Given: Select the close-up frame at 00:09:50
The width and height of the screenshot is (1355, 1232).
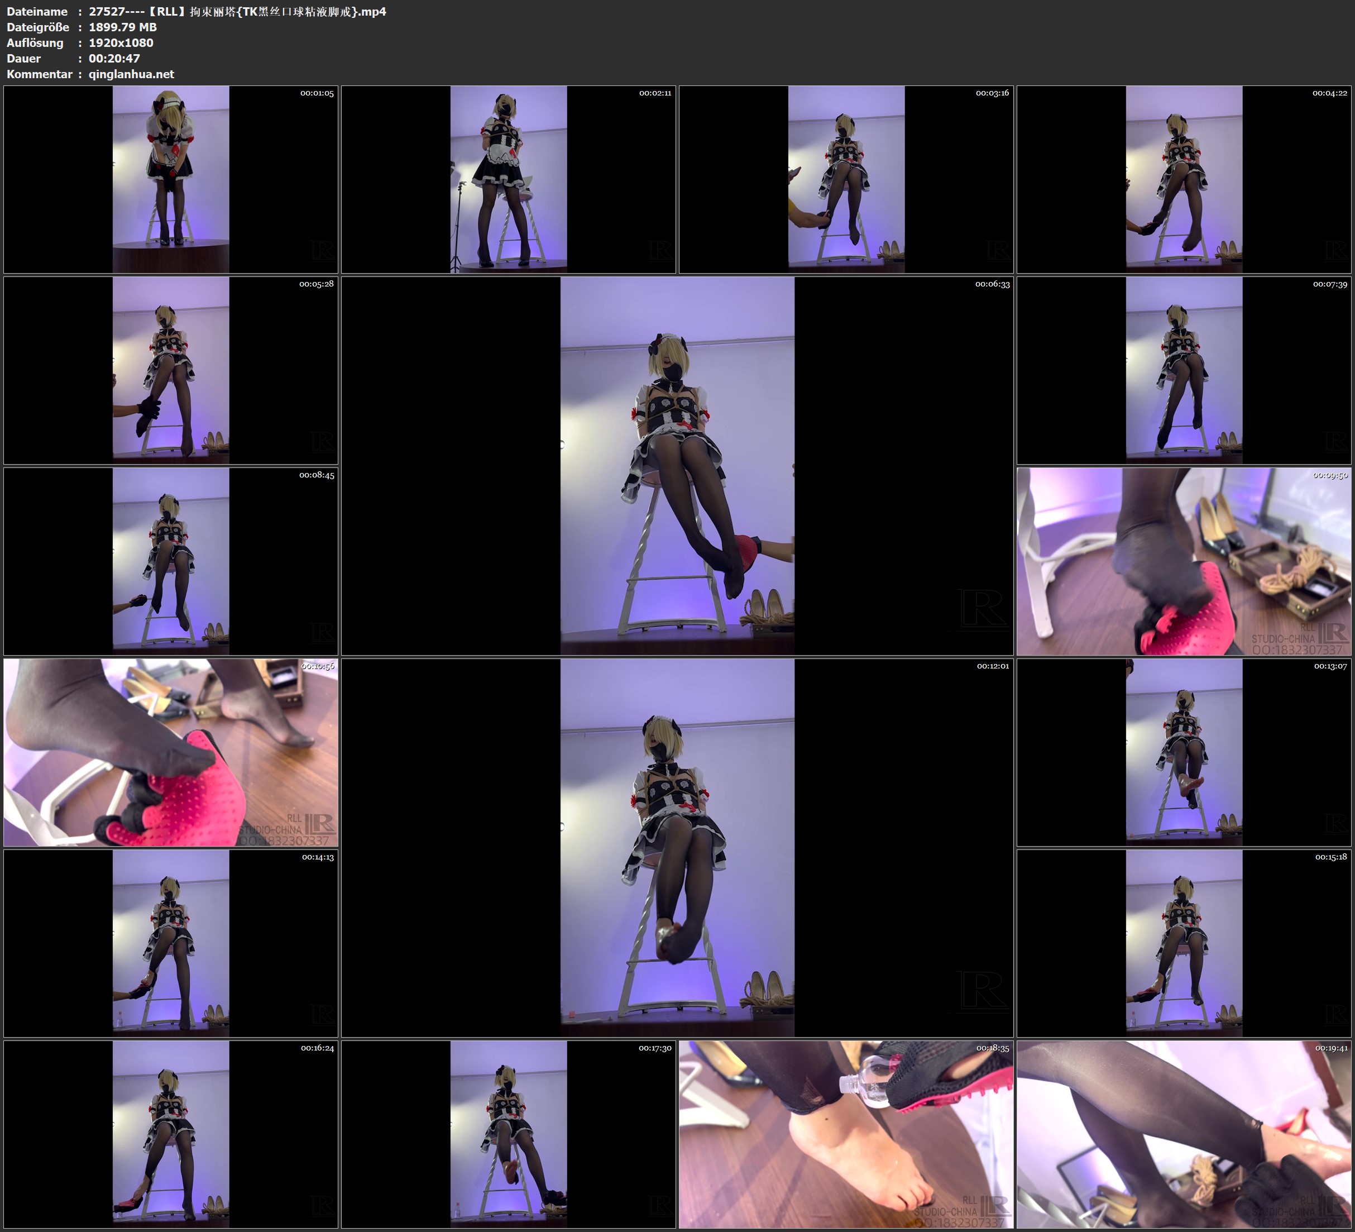Looking at the screenshot, I should click(x=1184, y=561).
